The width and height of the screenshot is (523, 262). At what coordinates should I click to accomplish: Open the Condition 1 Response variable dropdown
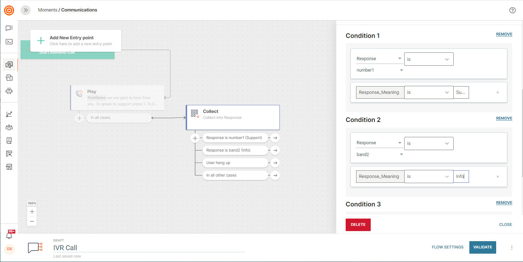pyautogui.click(x=379, y=59)
